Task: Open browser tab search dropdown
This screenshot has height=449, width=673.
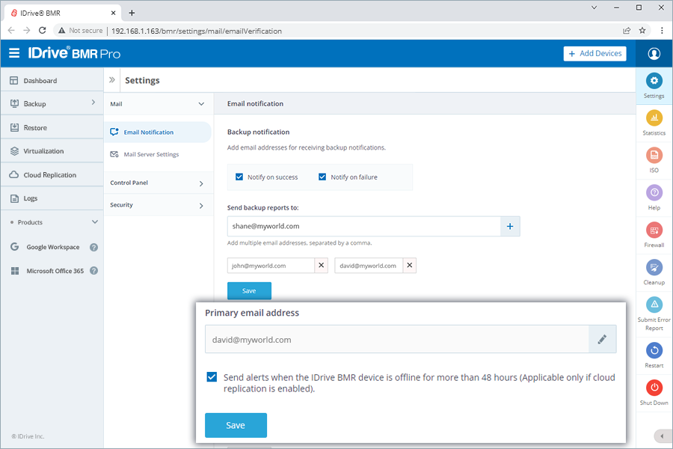Action: (x=594, y=7)
